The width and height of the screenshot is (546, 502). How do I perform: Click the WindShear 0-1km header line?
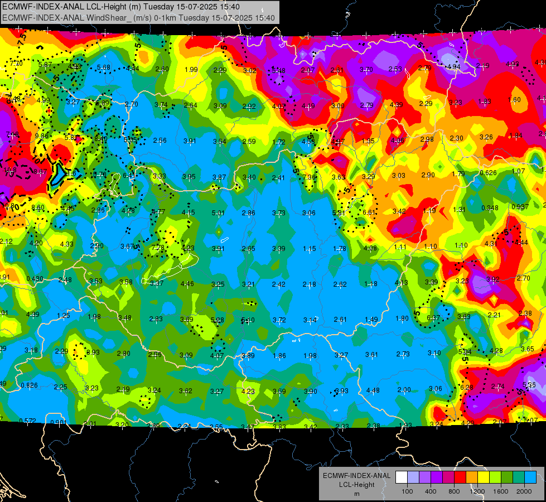(x=138, y=18)
